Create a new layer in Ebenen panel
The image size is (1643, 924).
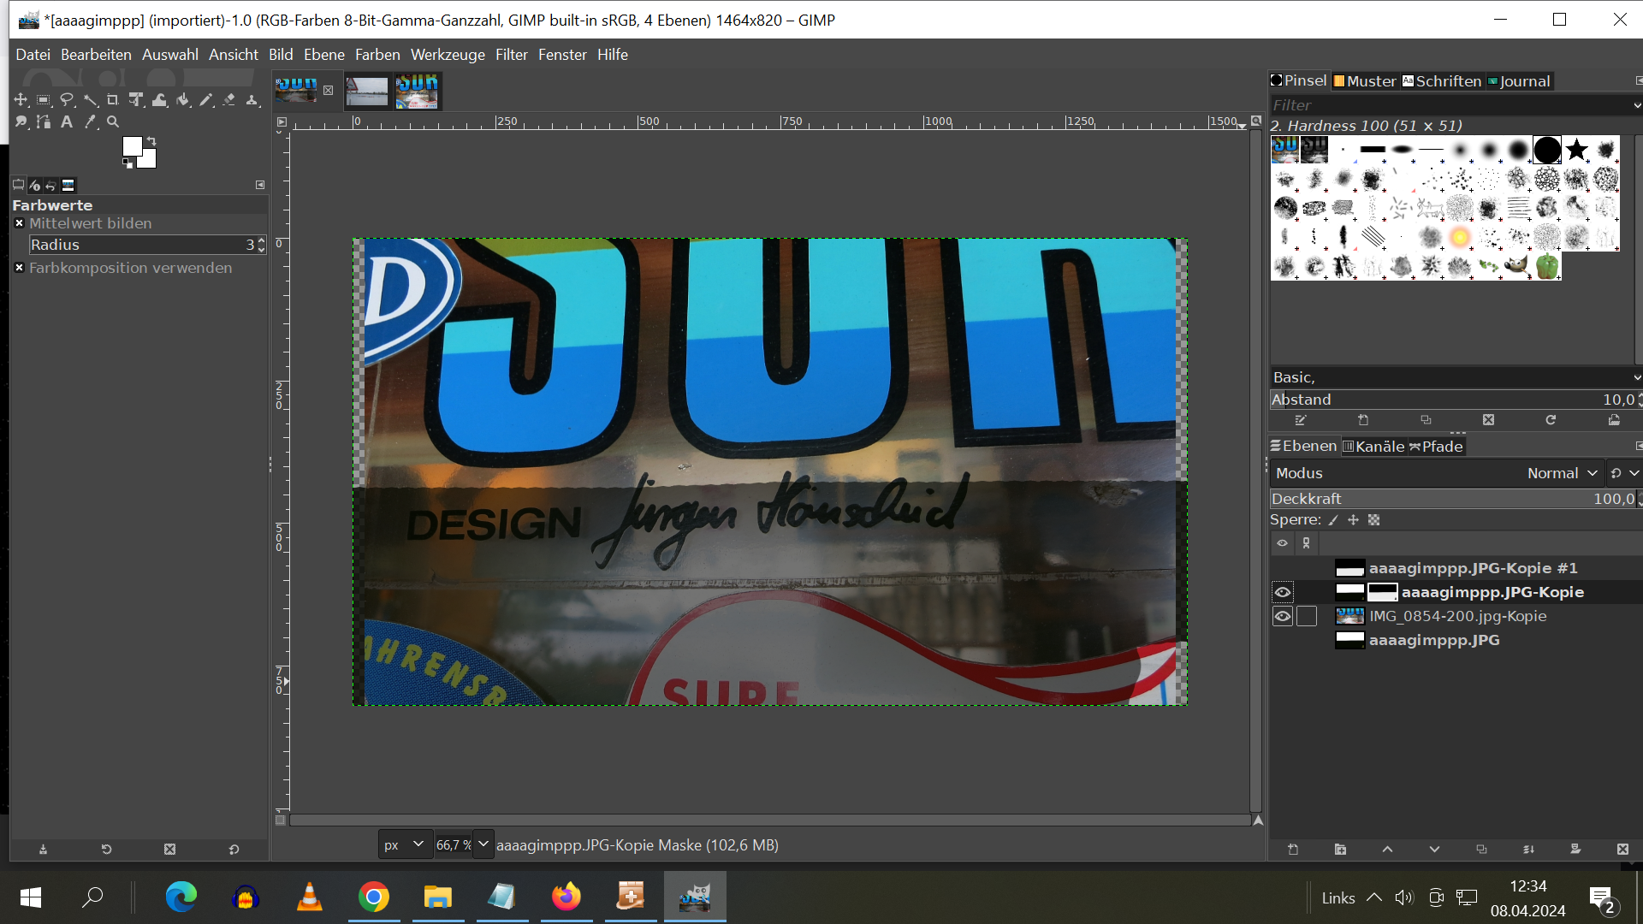pos(1293,850)
